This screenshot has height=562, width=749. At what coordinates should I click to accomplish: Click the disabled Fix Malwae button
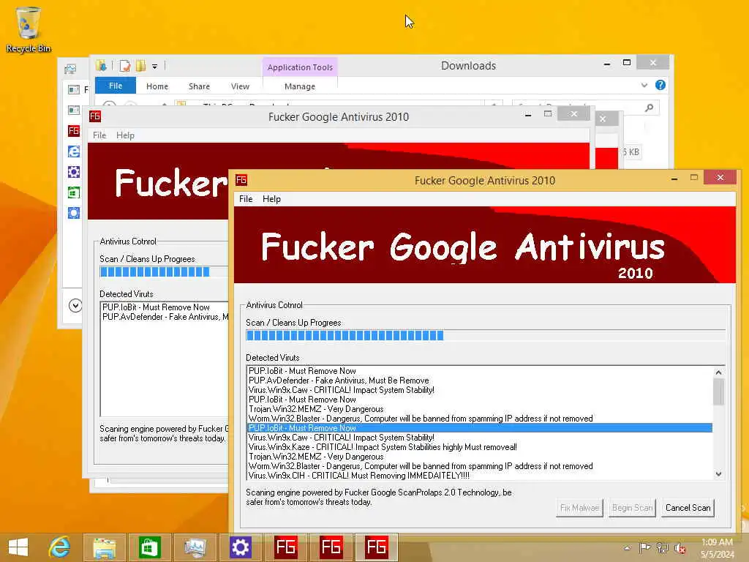579,508
